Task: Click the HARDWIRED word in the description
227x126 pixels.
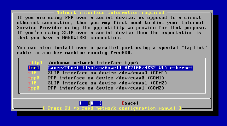Action: tap(75, 38)
